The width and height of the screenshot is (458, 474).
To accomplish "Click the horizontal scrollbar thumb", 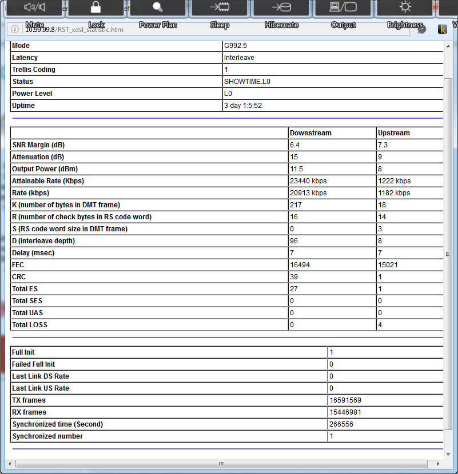I will (x=221, y=464).
